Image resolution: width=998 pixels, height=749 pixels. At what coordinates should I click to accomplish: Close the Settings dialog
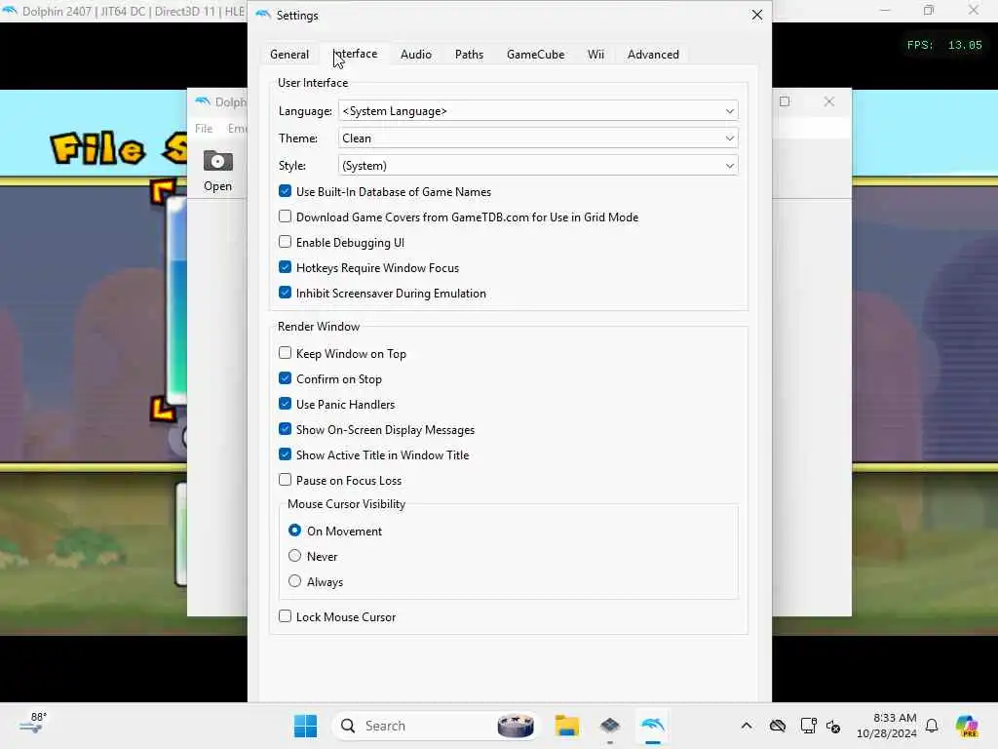pos(756,15)
